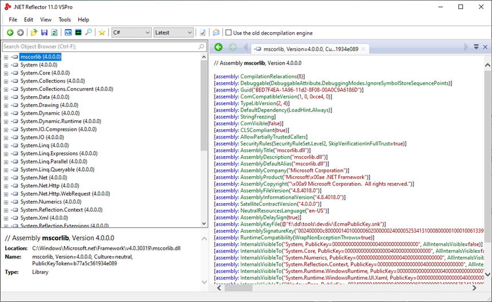Click the green back arrow in decompiler pane
This screenshot has width=492, height=302.
(x=219, y=47)
